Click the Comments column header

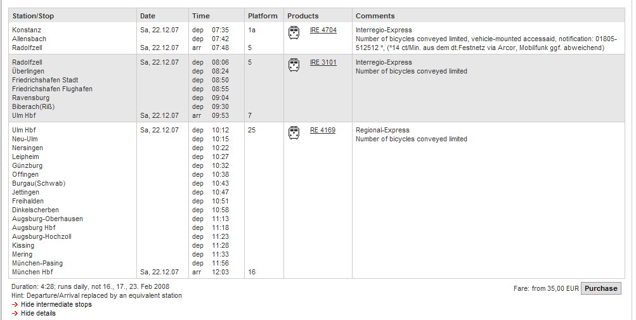pyautogui.click(x=375, y=16)
